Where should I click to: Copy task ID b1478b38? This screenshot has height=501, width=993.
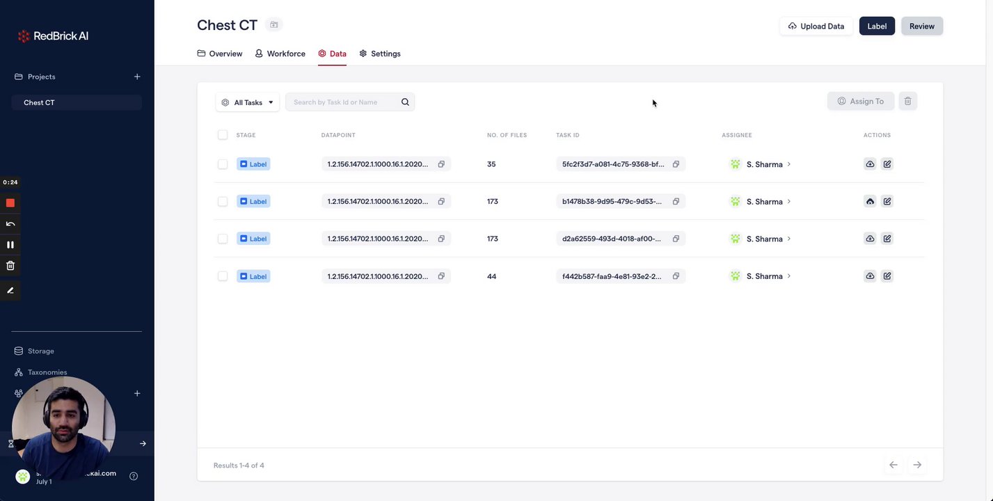point(676,201)
